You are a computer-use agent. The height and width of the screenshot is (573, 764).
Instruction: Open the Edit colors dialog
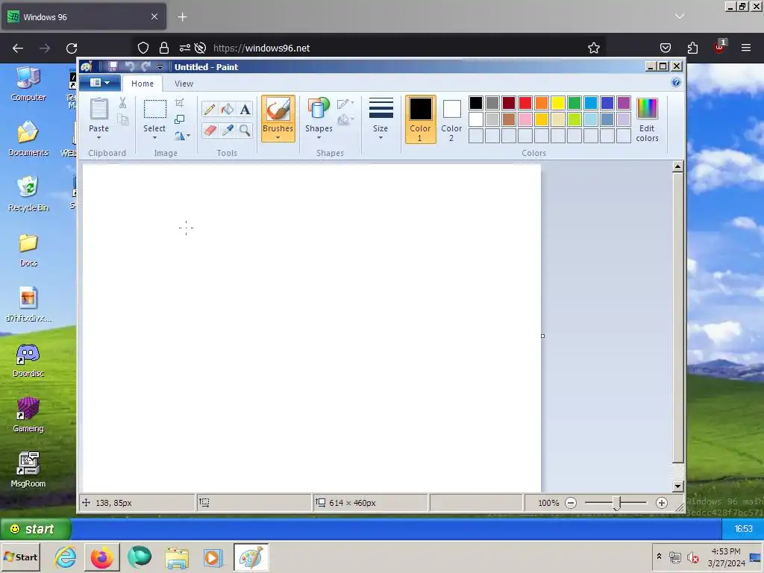point(647,120)
